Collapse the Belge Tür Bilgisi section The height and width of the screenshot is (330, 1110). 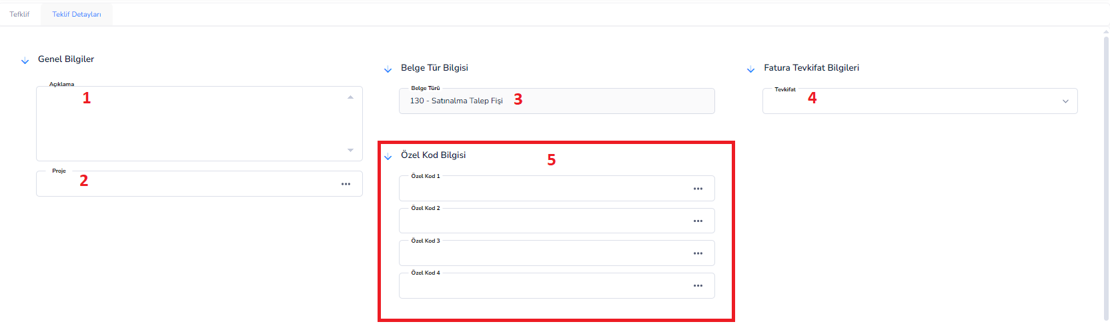[388, 70]
